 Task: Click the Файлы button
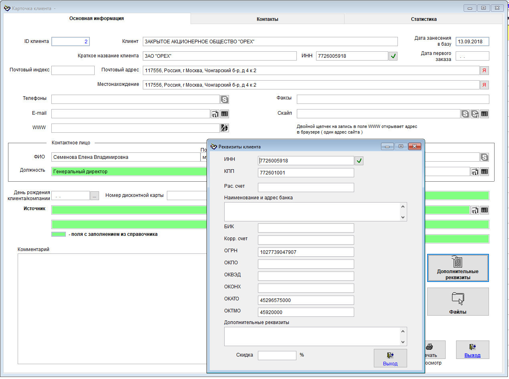tap(458, 302)
